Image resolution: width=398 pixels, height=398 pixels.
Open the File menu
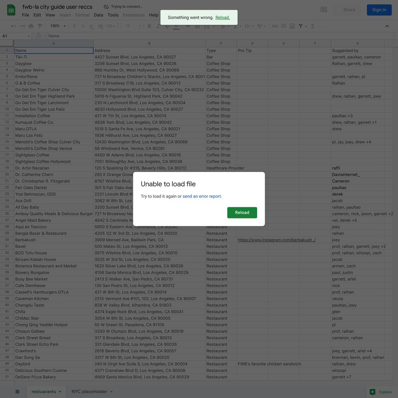pyautogui.click(x=25, y=15)
